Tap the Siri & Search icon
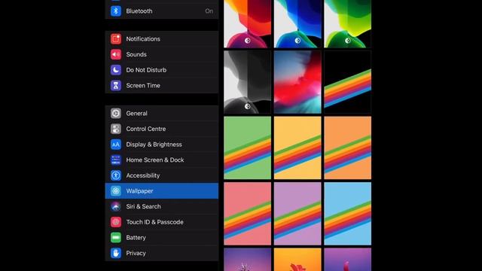The width and height of the screenshot is (482, 271). (116, 206)
